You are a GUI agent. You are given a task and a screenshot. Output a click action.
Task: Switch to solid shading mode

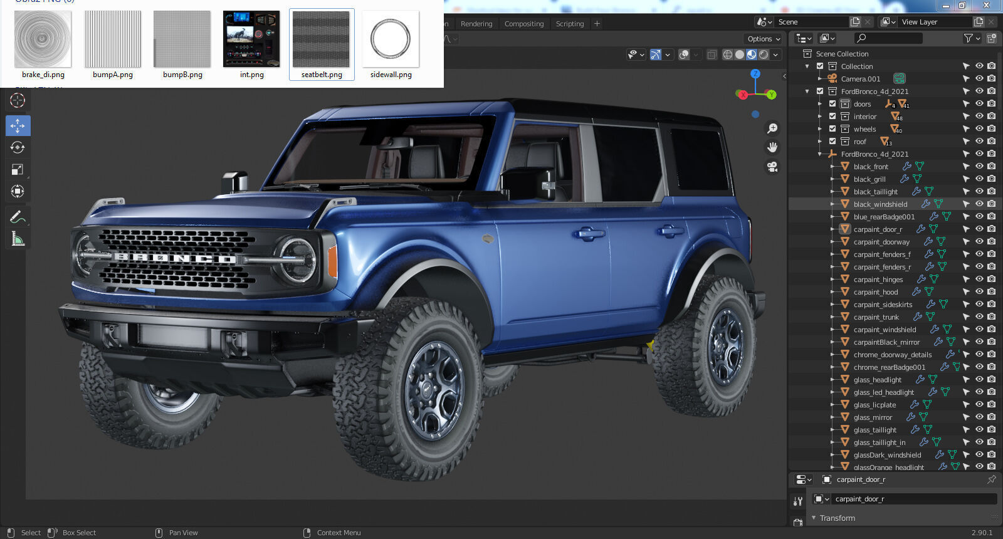click(740, 55)
